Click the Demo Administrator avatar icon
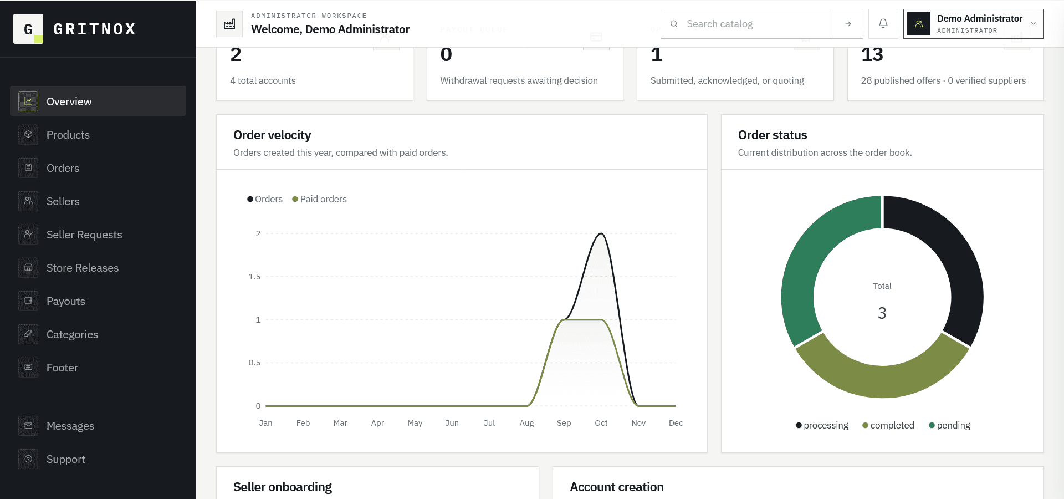 pos(919,24)
